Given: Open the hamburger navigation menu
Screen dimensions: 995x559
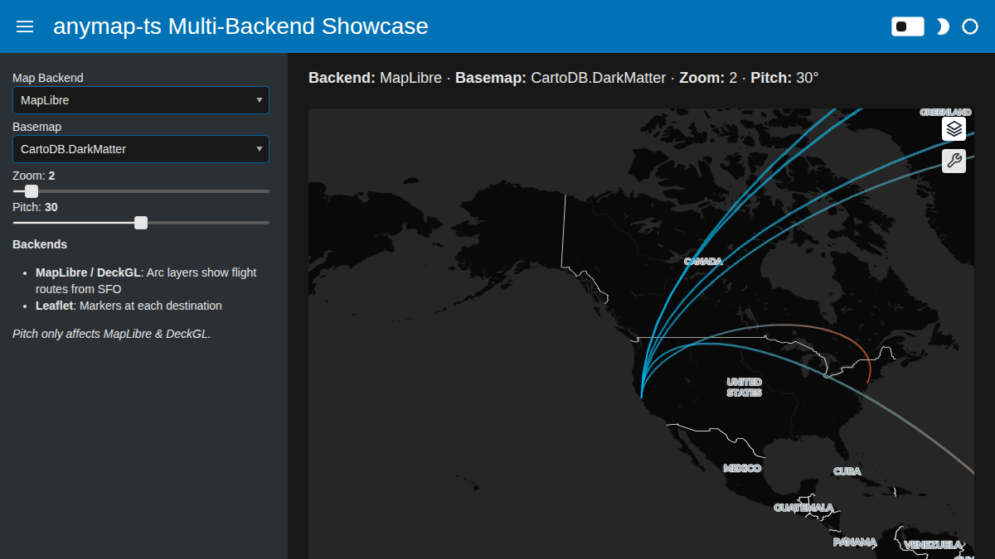Looking at the screenshot, I should (25, 27).
